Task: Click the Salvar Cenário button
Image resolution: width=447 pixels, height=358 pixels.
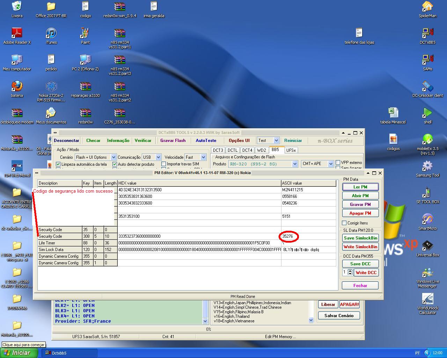Action: [339, 315]
